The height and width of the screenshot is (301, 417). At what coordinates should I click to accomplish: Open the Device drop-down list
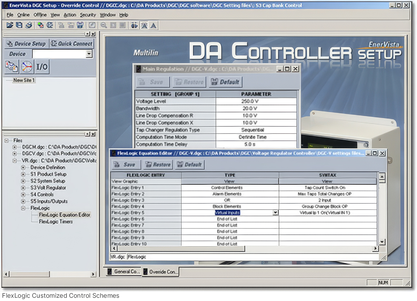pos(89,54)
